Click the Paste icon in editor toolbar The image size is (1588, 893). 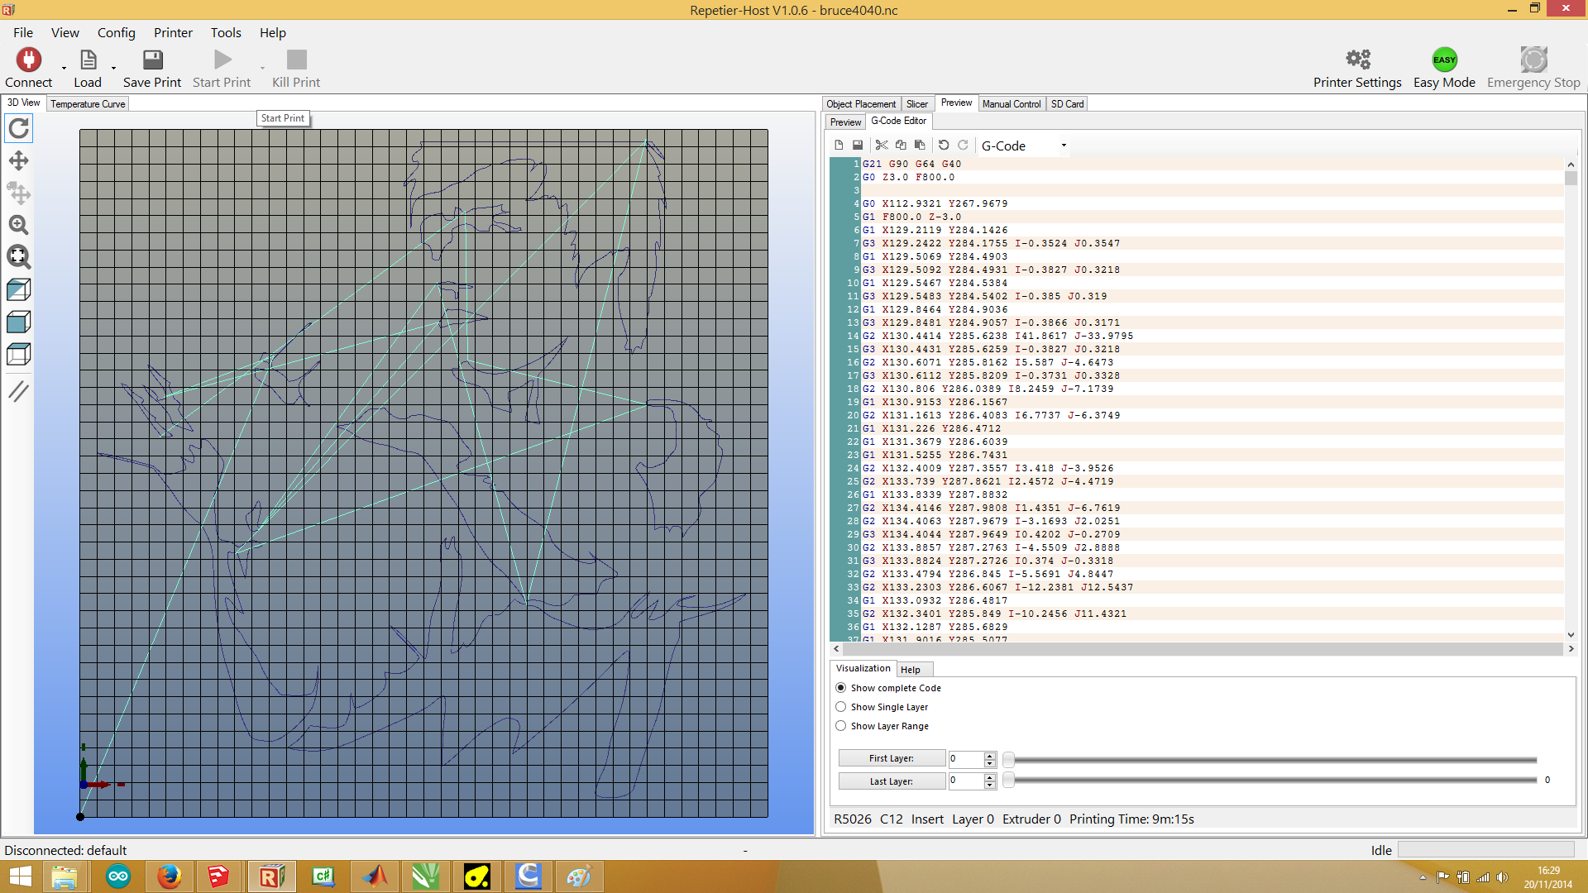[x=920, y=145]
